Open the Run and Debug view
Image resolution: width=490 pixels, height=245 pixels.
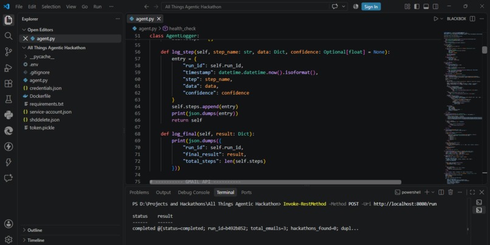[9, 68]
